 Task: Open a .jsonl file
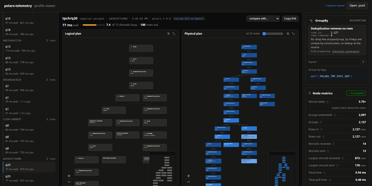(357, 6)
